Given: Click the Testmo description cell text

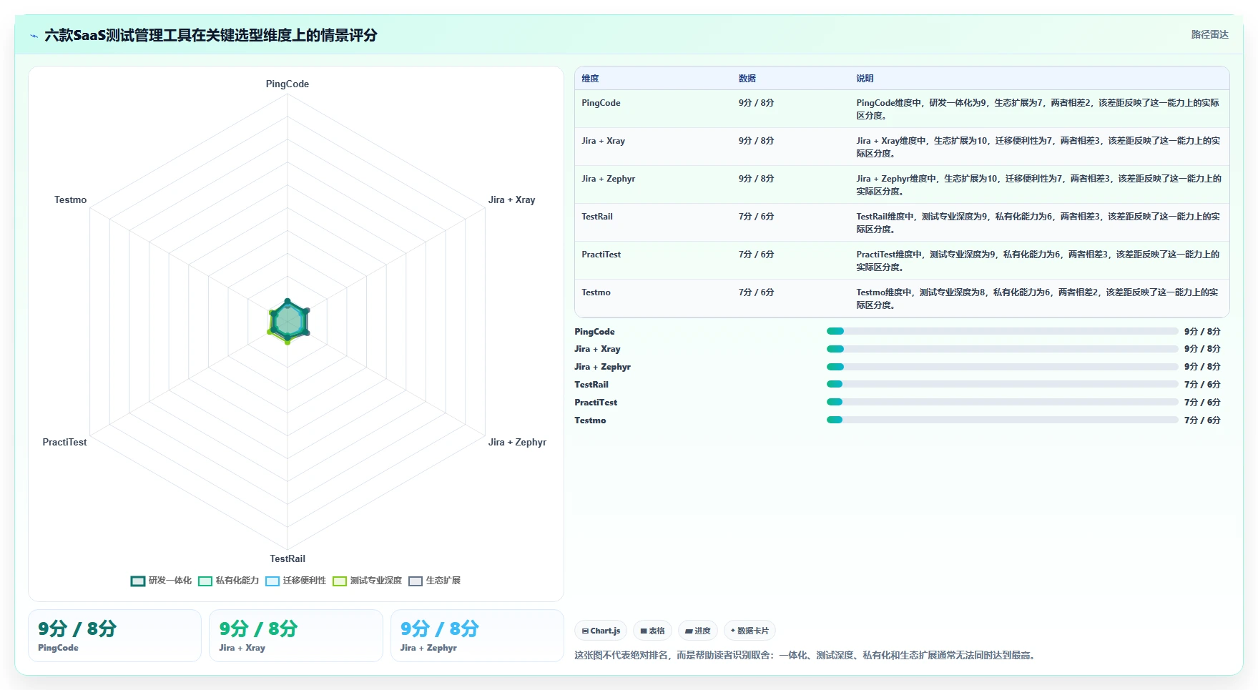Looking at the screenshot, I should tap(1038, 299).
